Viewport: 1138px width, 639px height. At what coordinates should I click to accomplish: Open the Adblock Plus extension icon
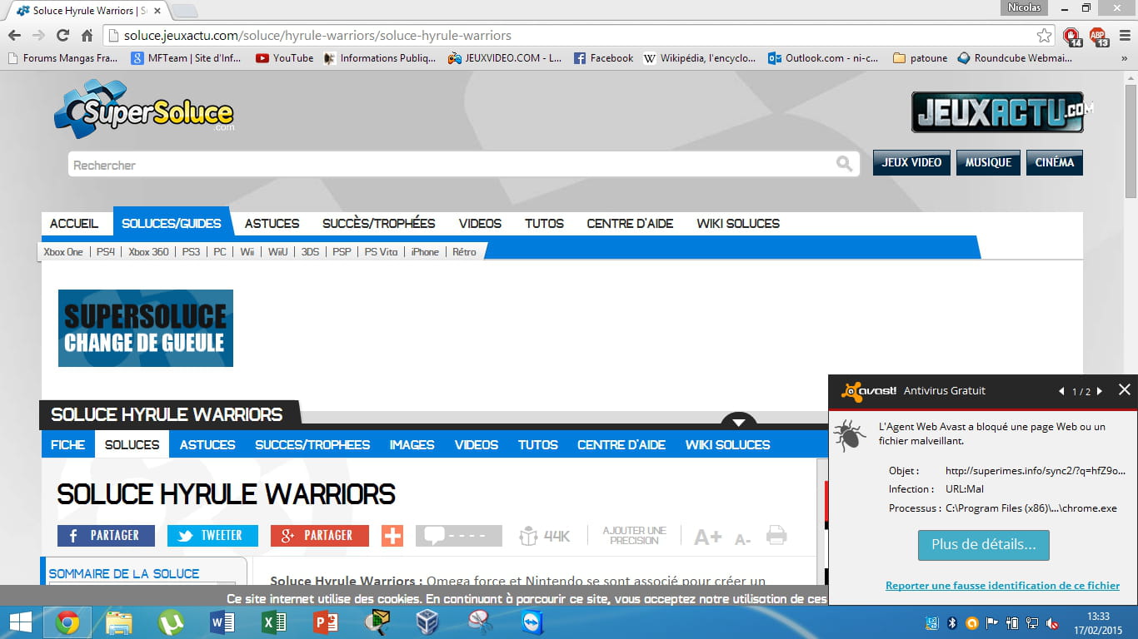1098,36
